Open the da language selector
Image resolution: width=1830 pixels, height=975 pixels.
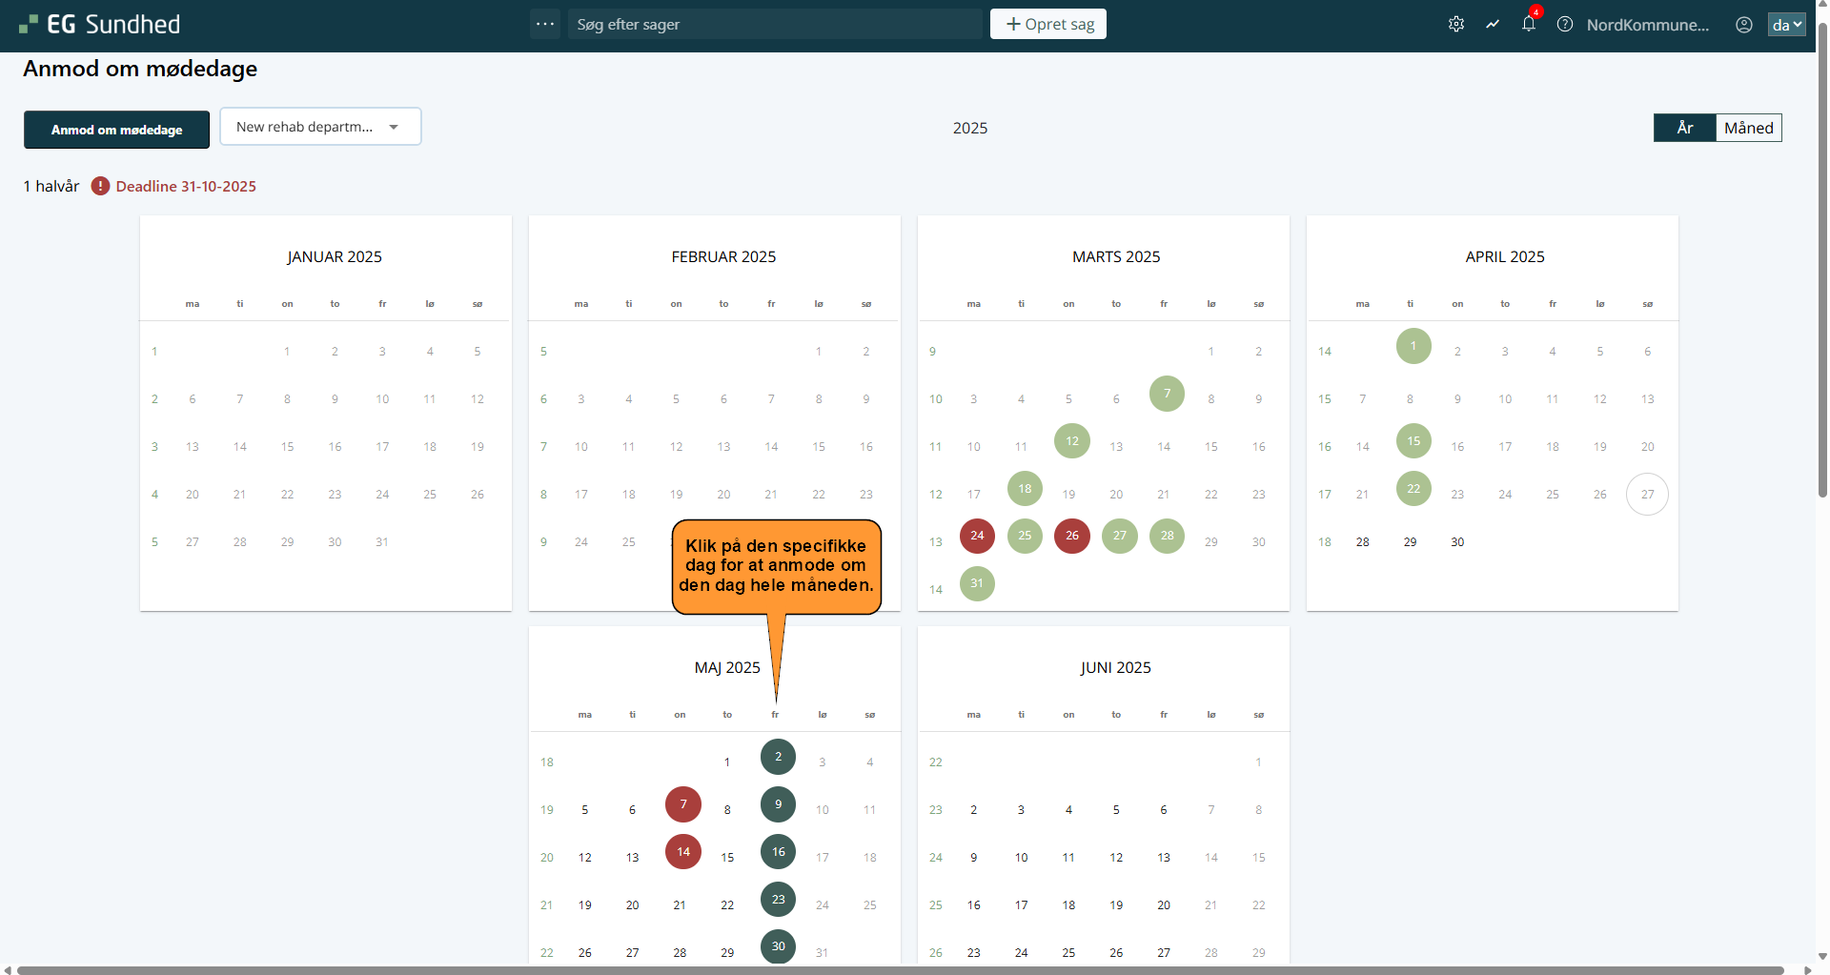click(1786, 25)
